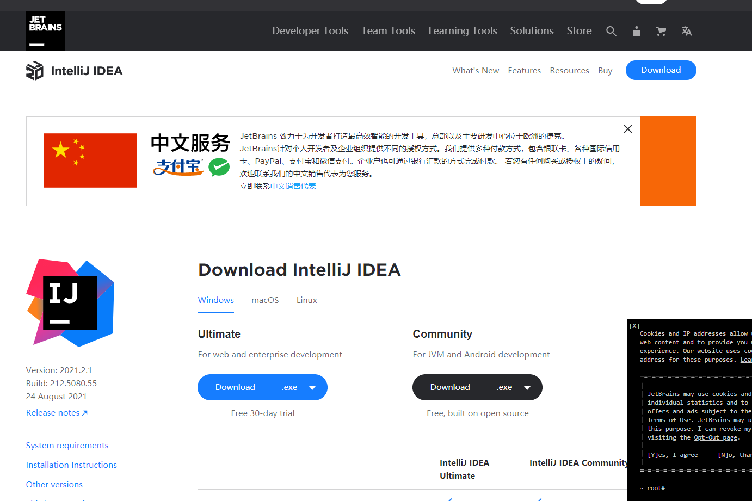Click the IntelliJ IDEA hexagon logo in header
This screenshot has width=752, height=501.
tap(34, 70)
